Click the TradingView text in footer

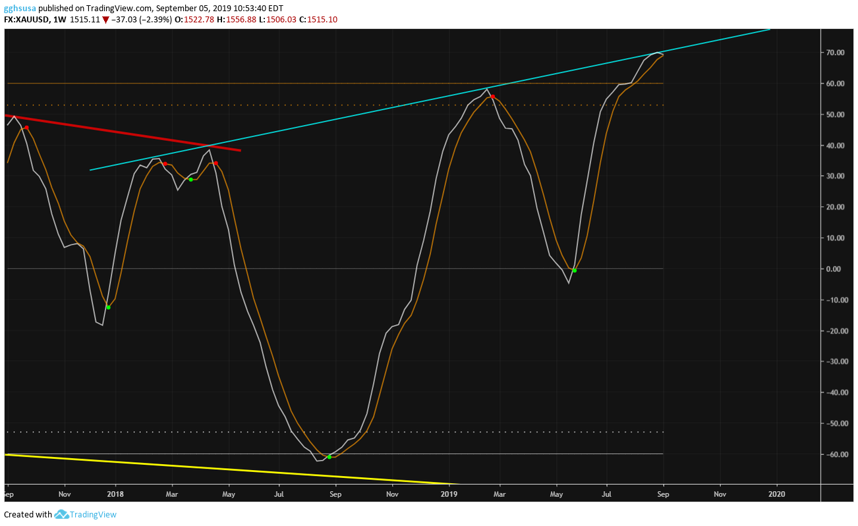click(93, 514)
